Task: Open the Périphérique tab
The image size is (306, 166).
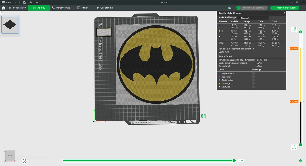Action: tap(61, 8)
